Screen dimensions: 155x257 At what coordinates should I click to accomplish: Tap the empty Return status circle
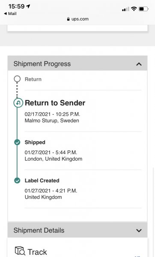17,79
